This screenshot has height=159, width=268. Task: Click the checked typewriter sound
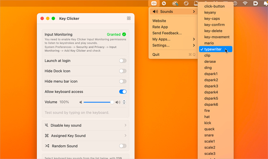tap(215, 49)
